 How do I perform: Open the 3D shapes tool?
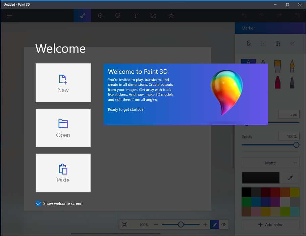point(100,16)
